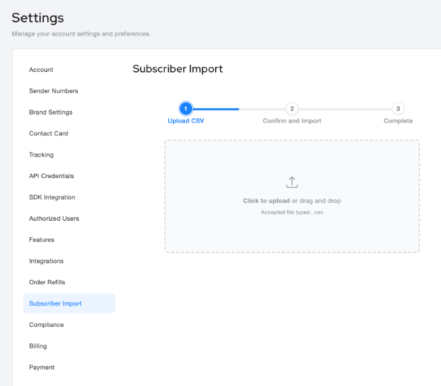Viewport: 441px width, 386px height.
Task: Click the upload arrow icon
Action: click(291, 182)
